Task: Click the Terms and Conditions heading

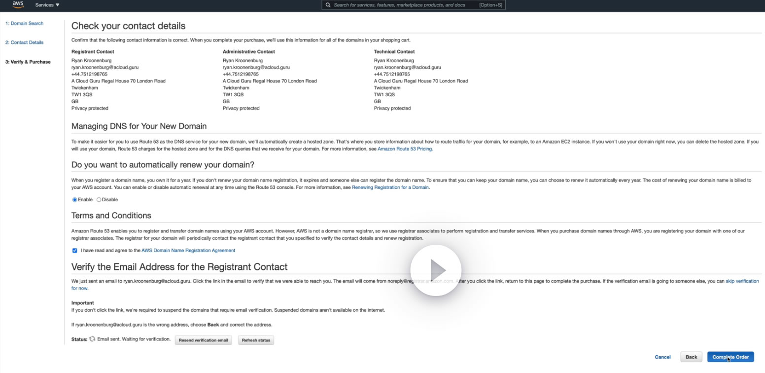Action: [x=111, y=216]
